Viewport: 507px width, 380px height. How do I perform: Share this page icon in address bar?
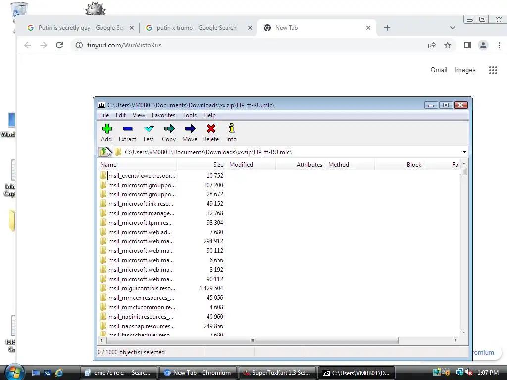(432, 45)
